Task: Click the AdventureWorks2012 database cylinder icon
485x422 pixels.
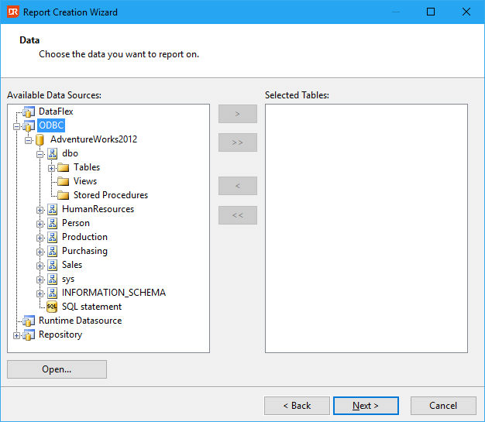Action: pos(40,139)
